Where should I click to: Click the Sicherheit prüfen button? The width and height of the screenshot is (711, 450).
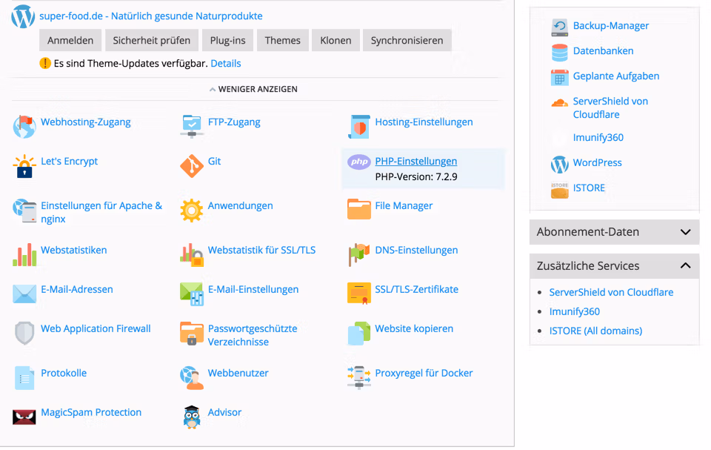151,41
